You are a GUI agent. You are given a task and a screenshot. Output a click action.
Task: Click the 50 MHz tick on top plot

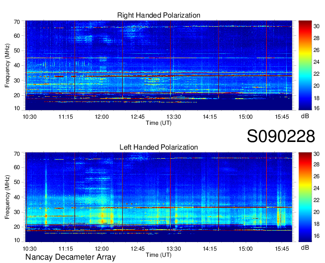click(x=17, y=51)
